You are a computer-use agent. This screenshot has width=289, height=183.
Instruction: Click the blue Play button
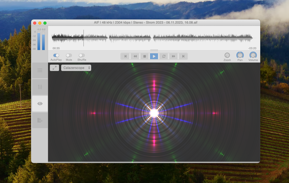coord(154,56)
